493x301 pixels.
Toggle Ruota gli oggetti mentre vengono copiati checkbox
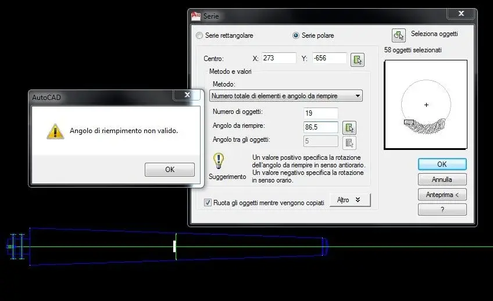click(208, 203)
